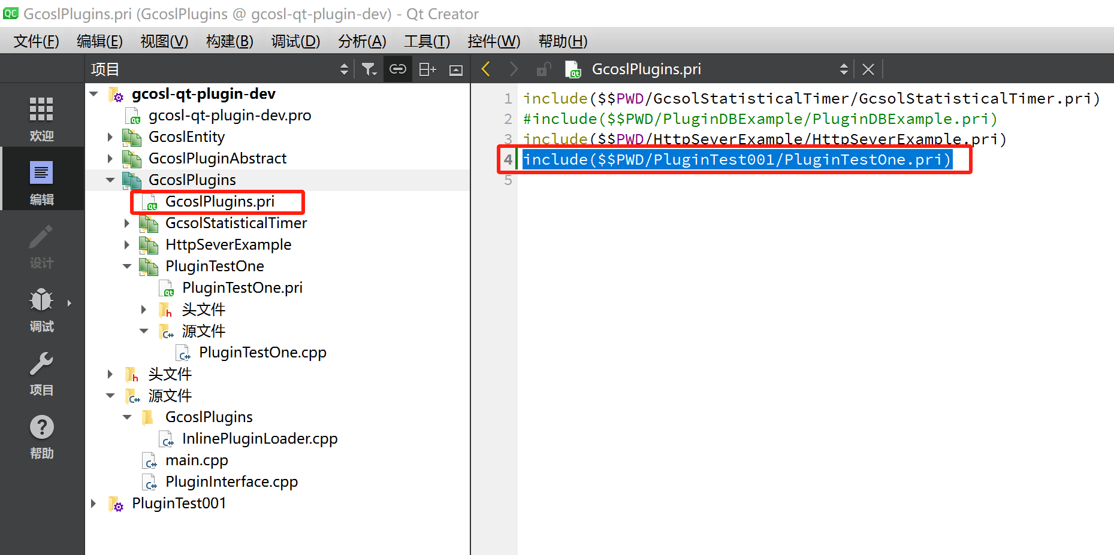Viewport: 1114px width, 555px height.
Task: Click the Qt Creator title bar logo
Action: pos(11,13)
